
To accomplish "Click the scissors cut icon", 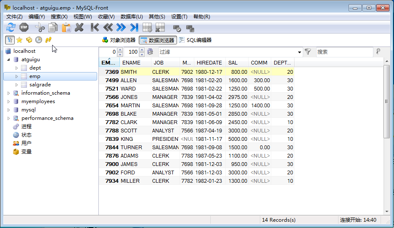I will point(40,27).
